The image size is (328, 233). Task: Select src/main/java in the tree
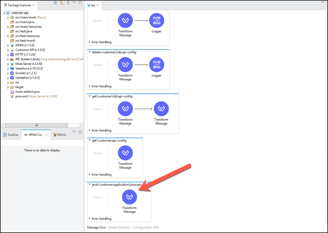25,22
